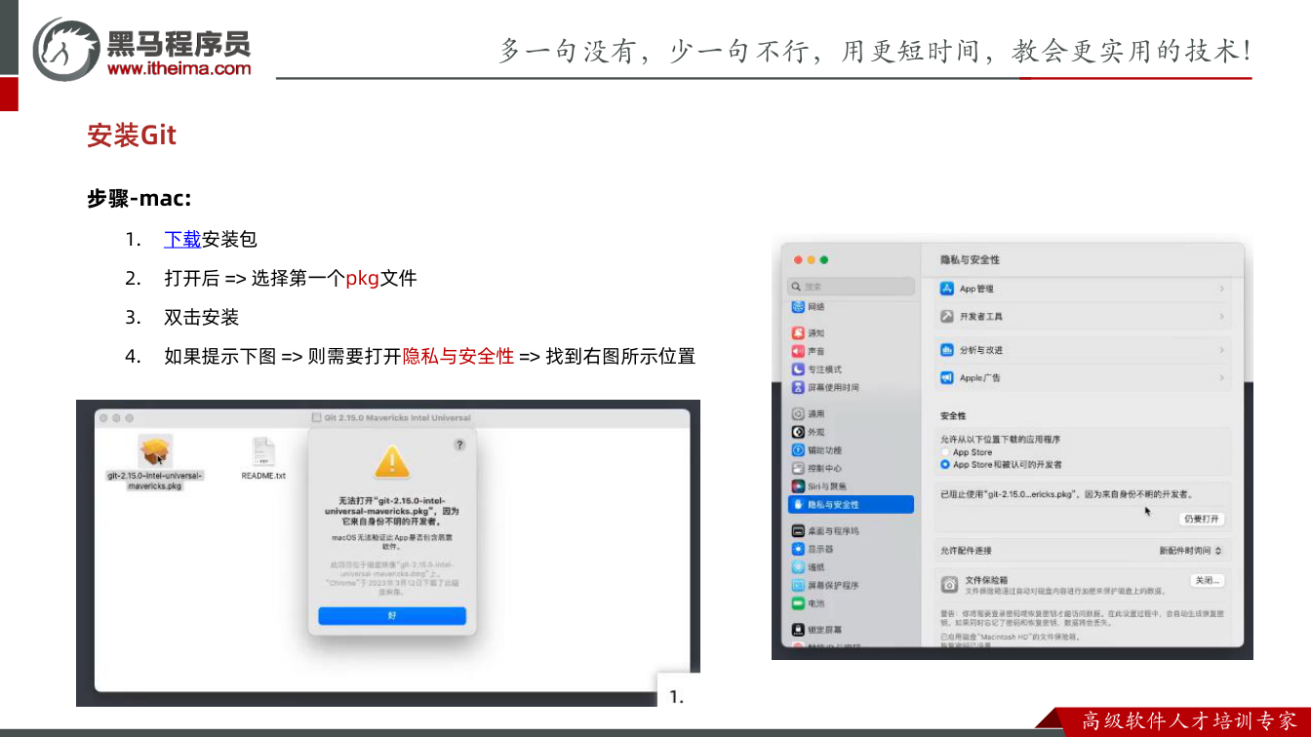Expand the 开发者工具 row chevron
The height and width of the screenshot is (737, 1311).
pyautogui.click(x=1221, y=317)
